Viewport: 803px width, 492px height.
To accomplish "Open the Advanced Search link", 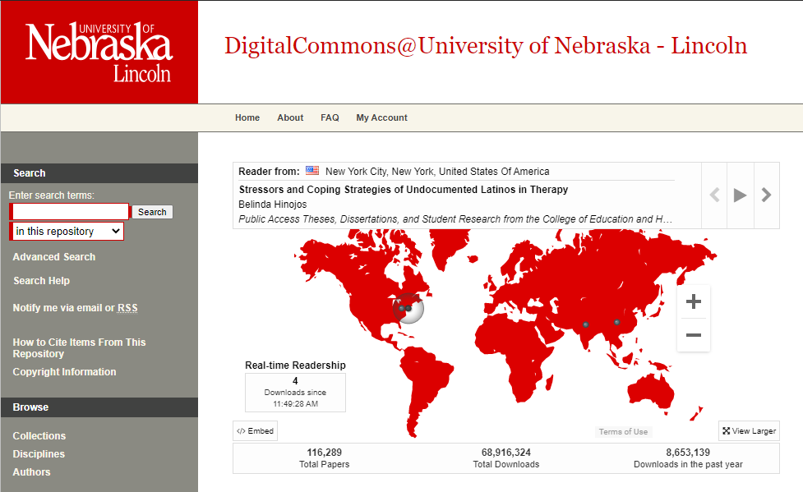I will pos(54,257).
